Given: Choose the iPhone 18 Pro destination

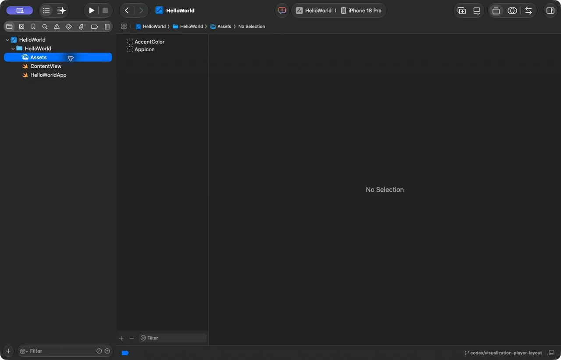Looking at the screenshot, I should [361, 10].
